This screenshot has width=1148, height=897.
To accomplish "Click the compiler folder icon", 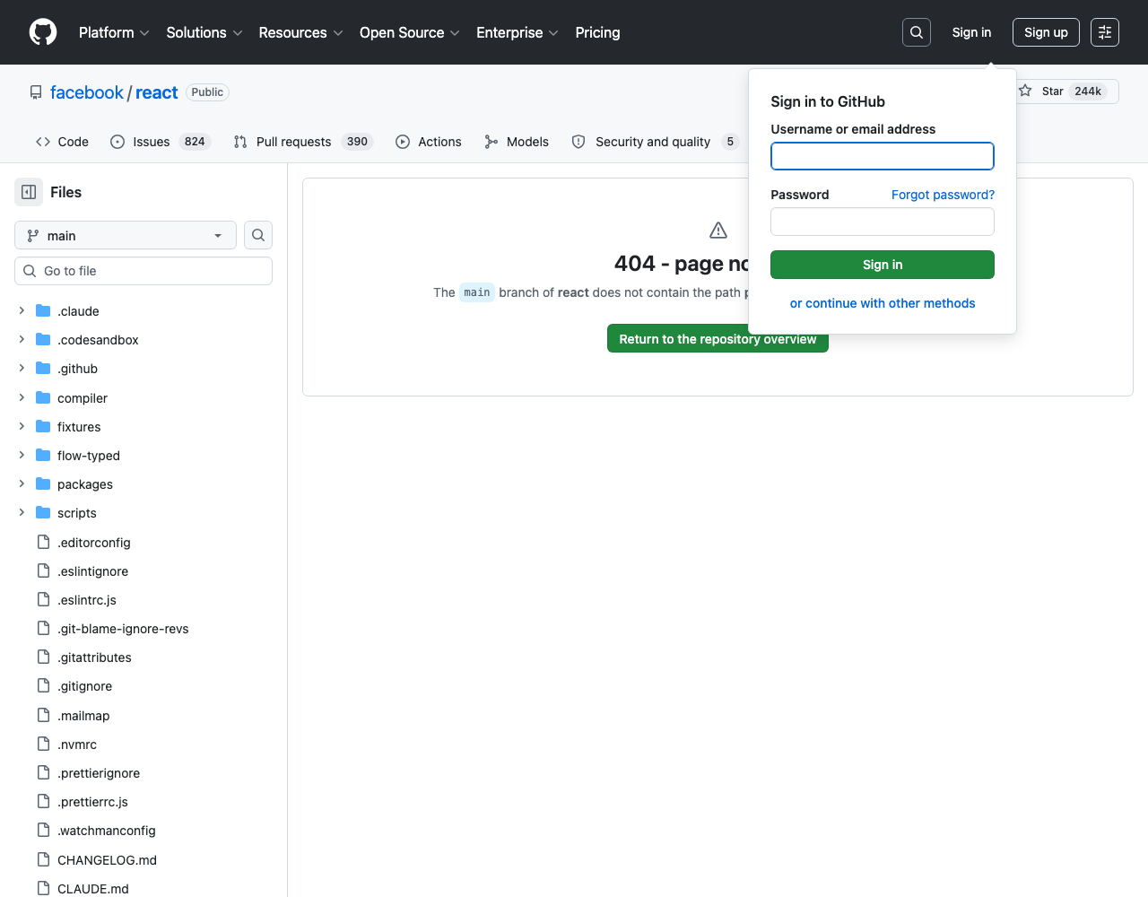I will (43, 397).
